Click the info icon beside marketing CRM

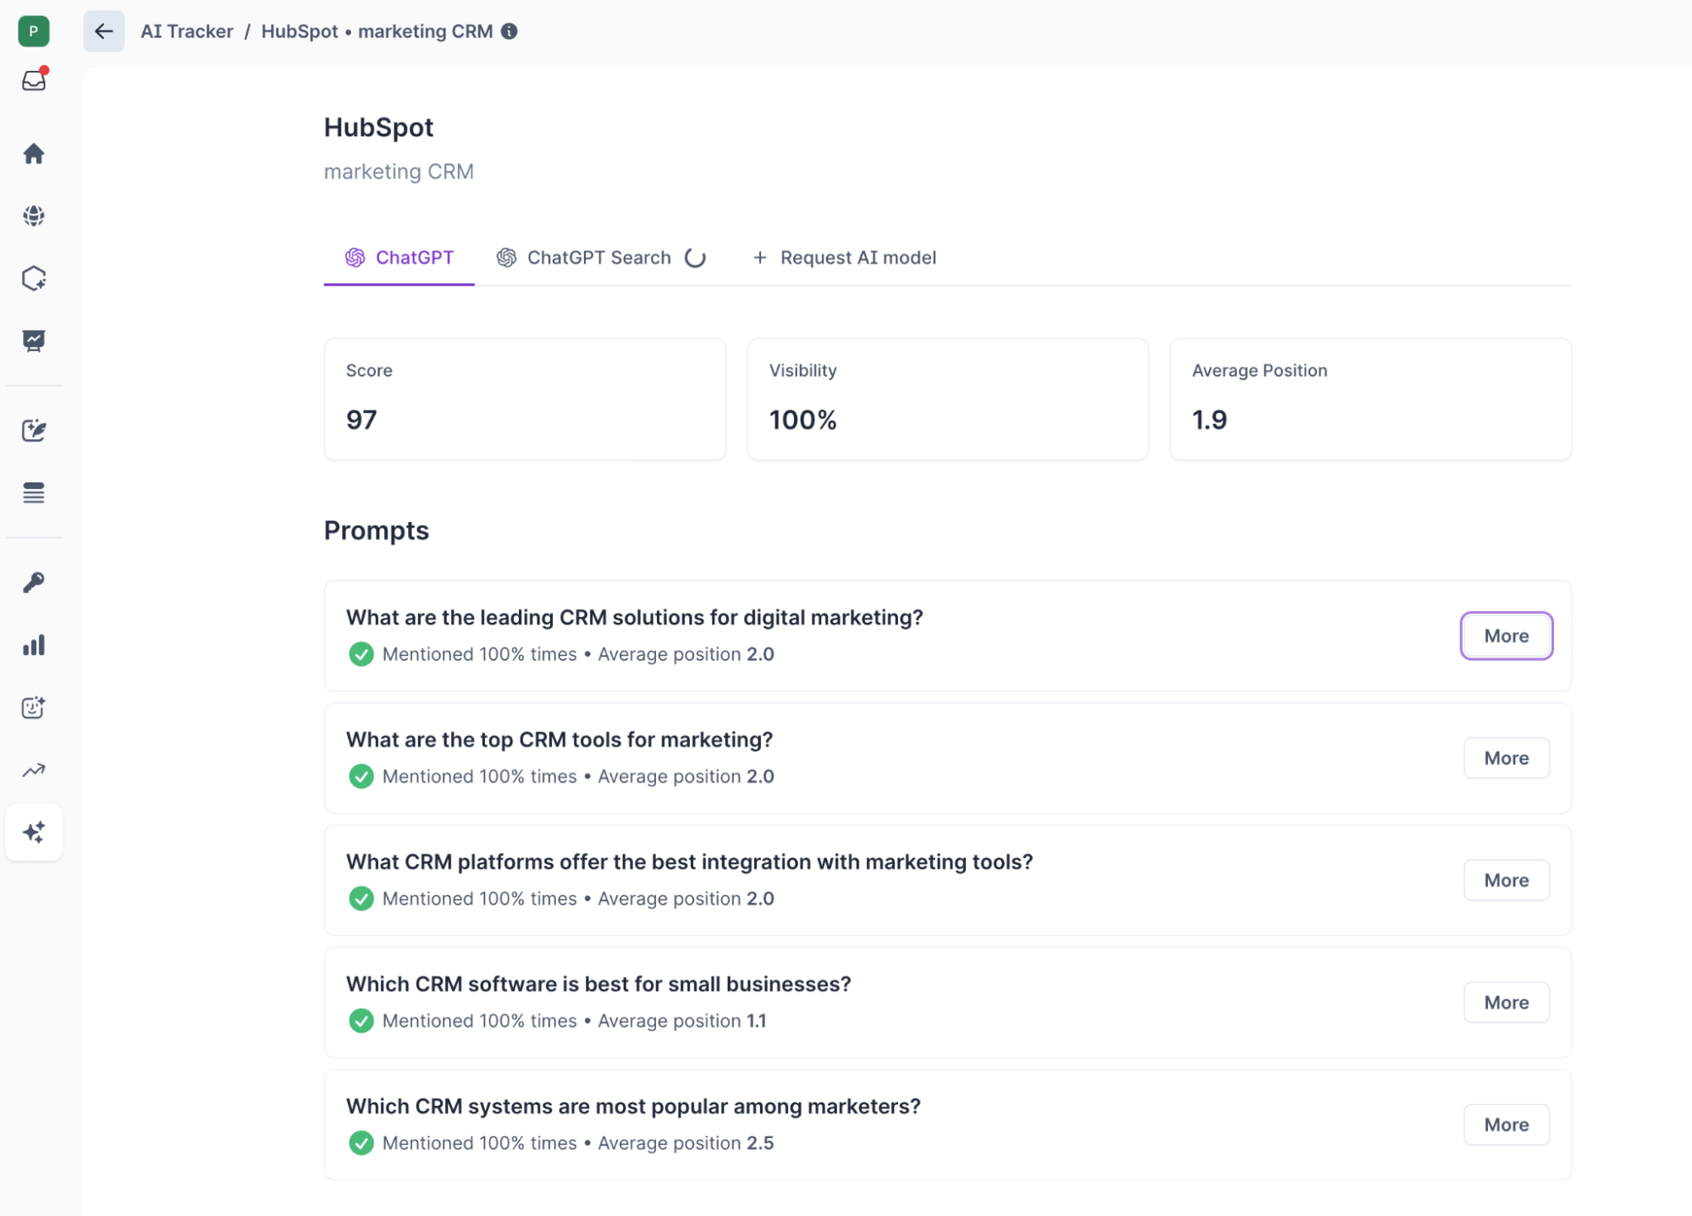pyautogui.click(x=509, y=31)
